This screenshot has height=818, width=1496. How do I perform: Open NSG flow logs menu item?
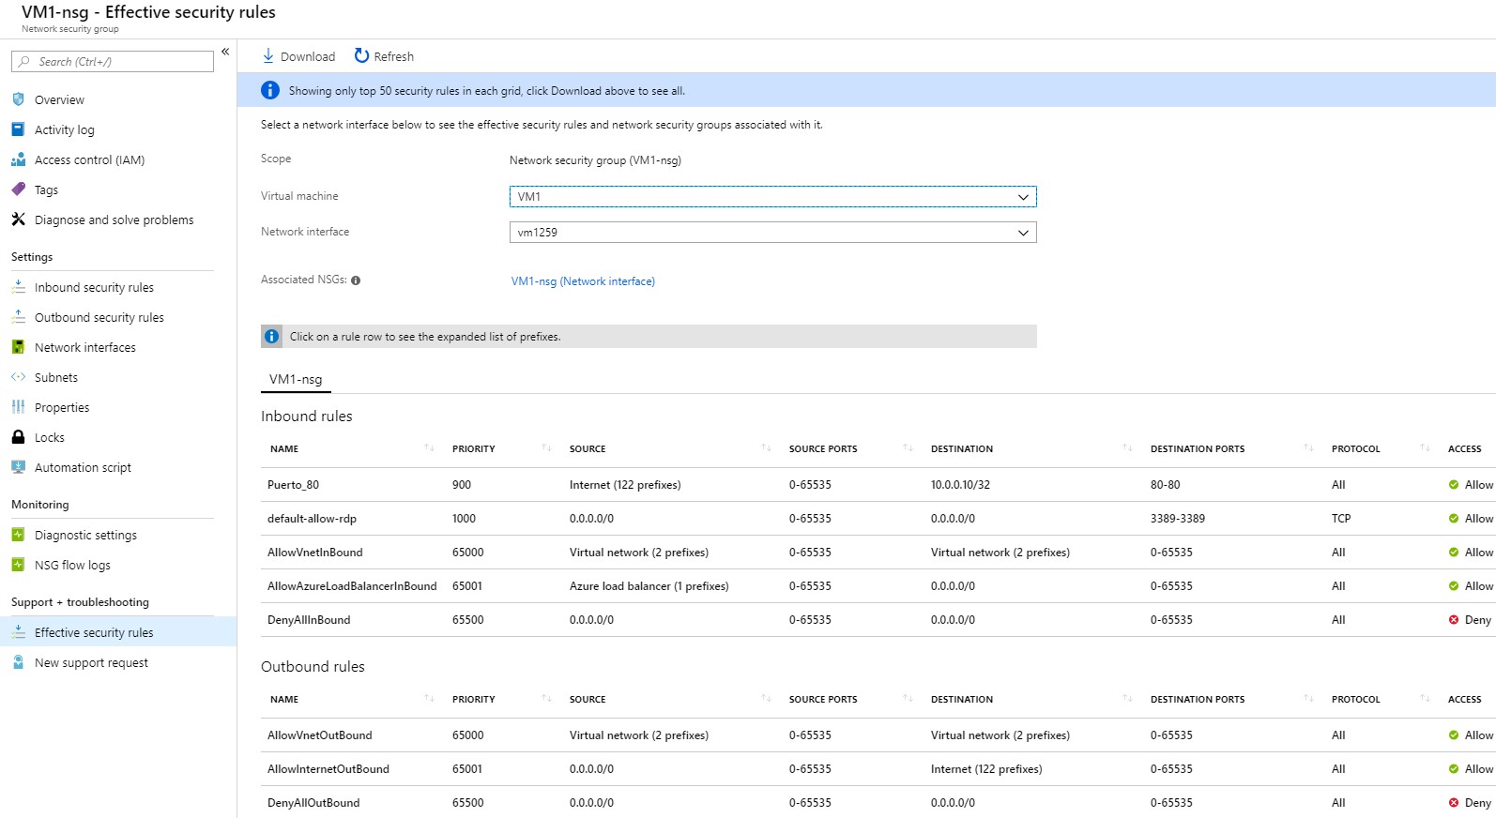[72, 566]
